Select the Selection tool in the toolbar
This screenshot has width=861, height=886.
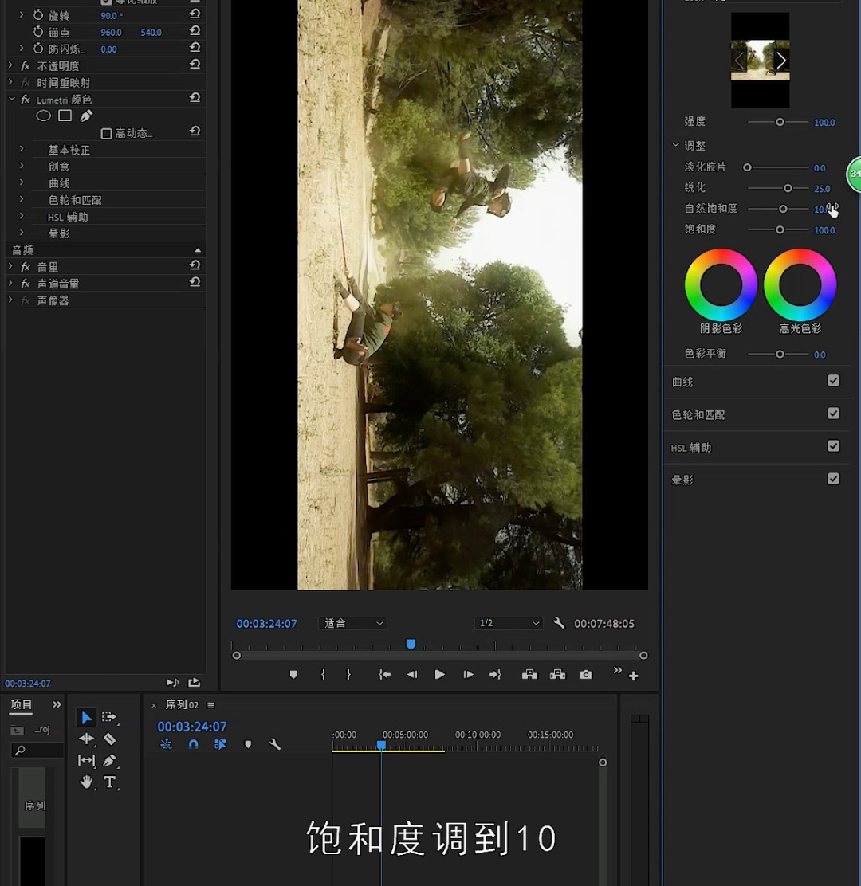point(86,717)
